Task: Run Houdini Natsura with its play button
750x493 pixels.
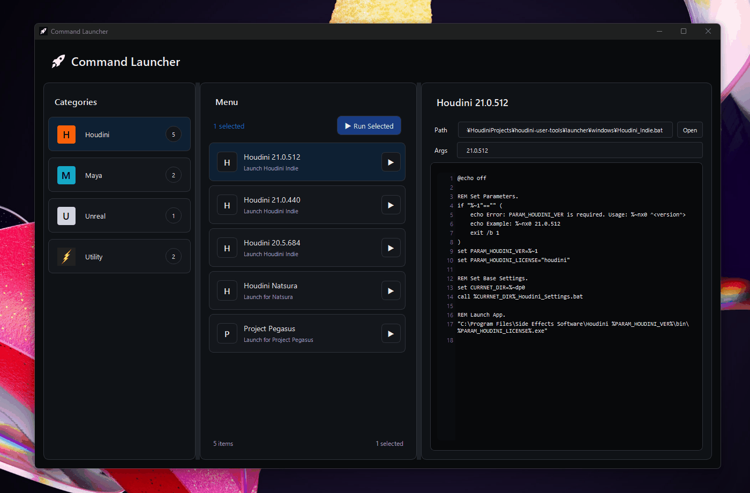Action: click(x=391, y=291)
